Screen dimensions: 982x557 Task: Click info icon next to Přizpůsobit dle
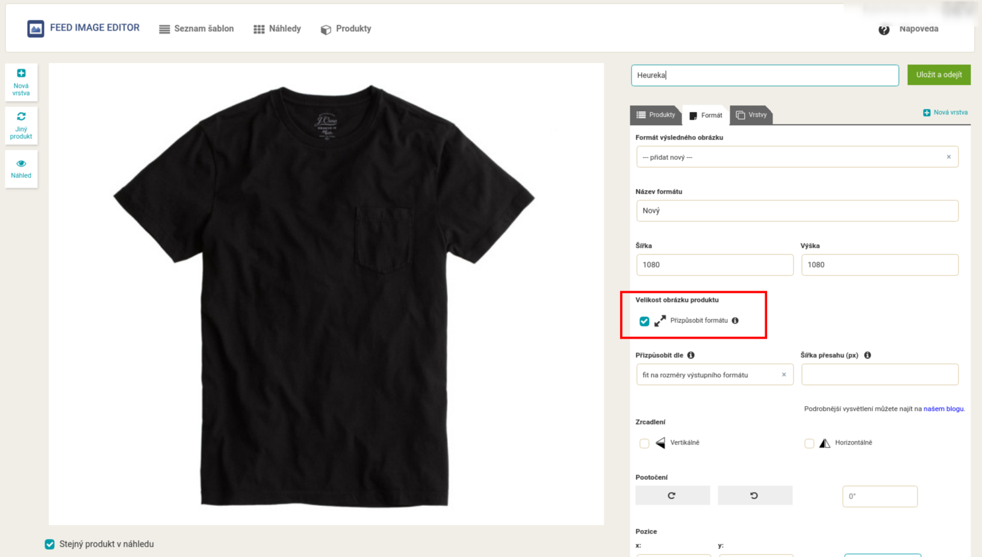(x=691, y=355)
